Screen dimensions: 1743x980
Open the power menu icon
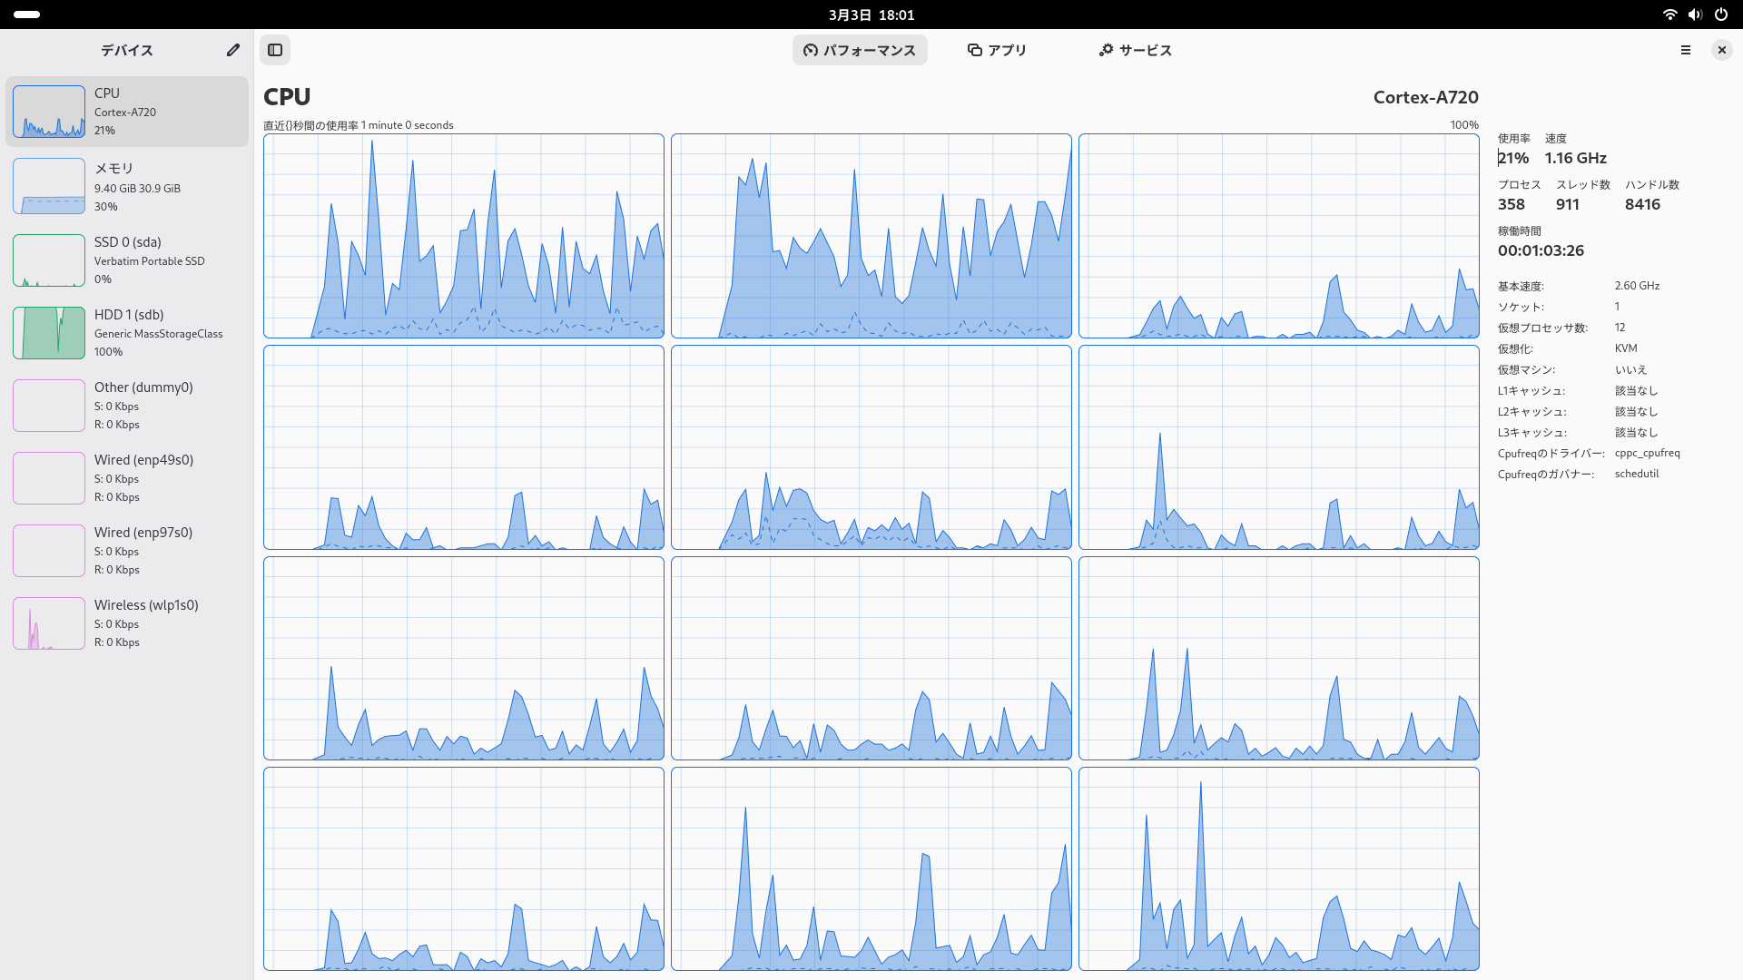(1720, 15)
